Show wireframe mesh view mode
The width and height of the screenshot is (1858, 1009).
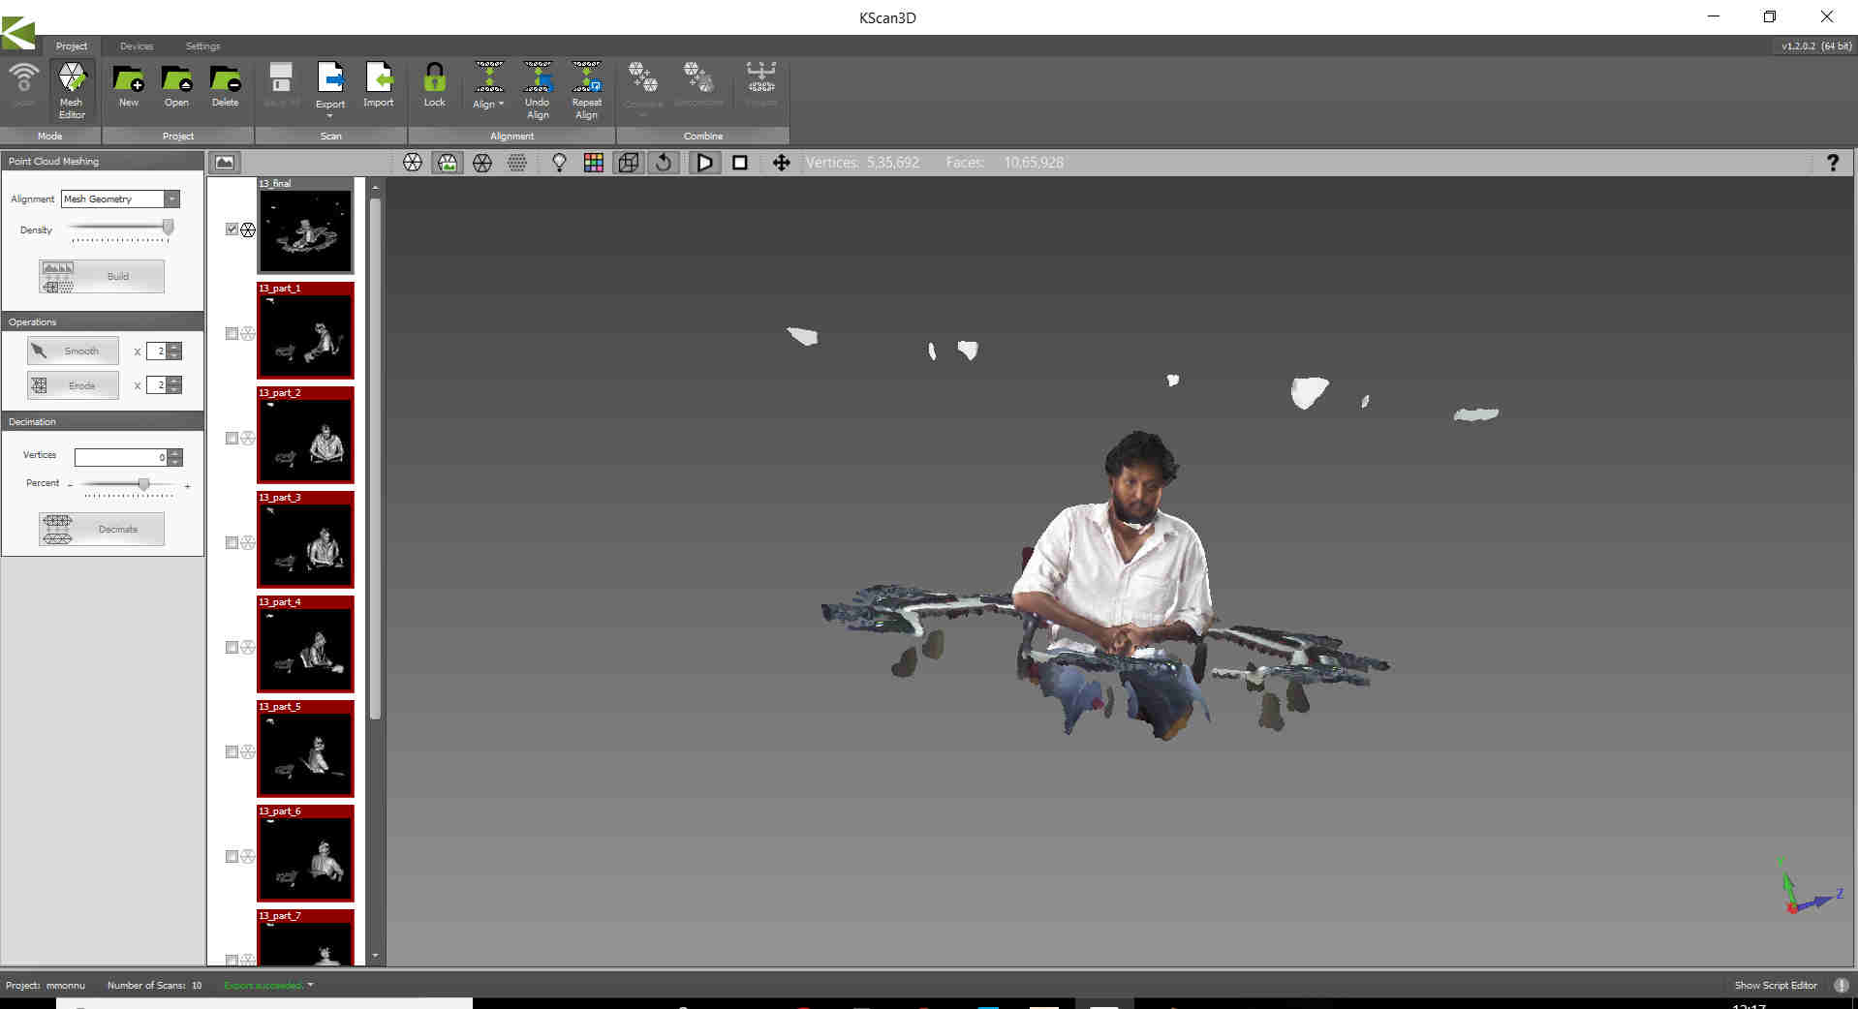[482, 163]
